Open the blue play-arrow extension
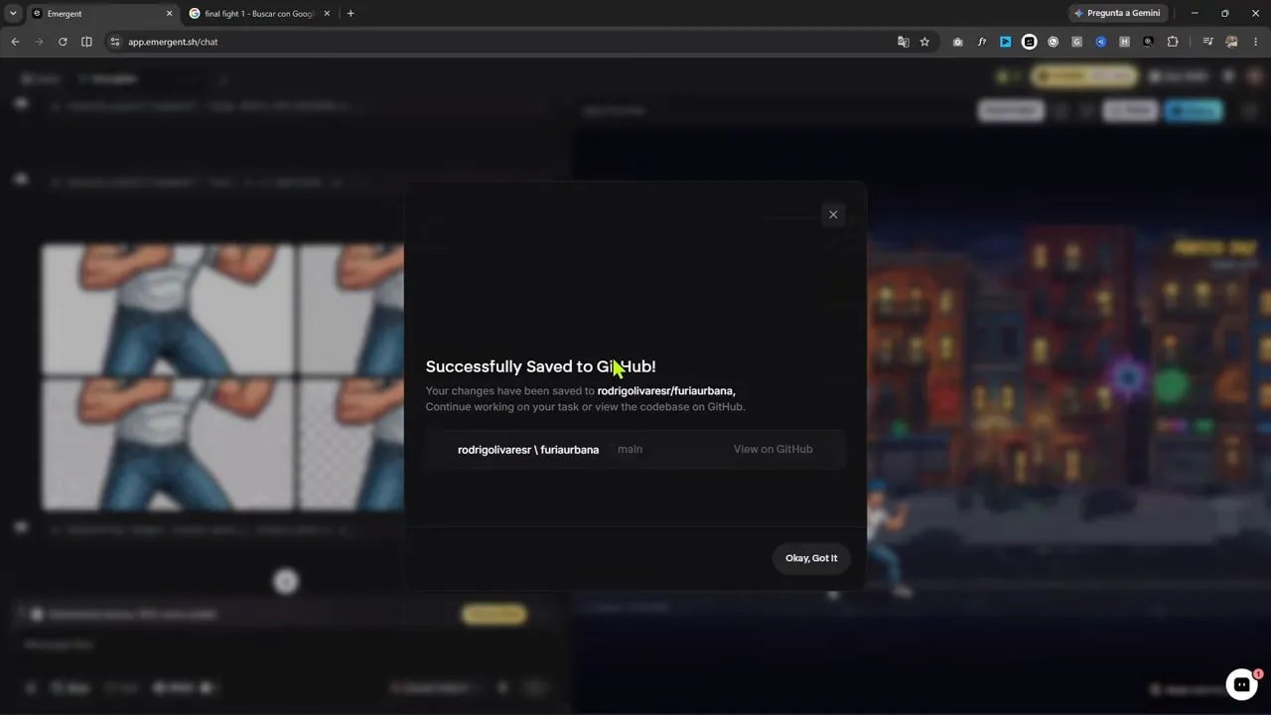The height and width of the screenshot is (715, 1271). [1006, 42]
